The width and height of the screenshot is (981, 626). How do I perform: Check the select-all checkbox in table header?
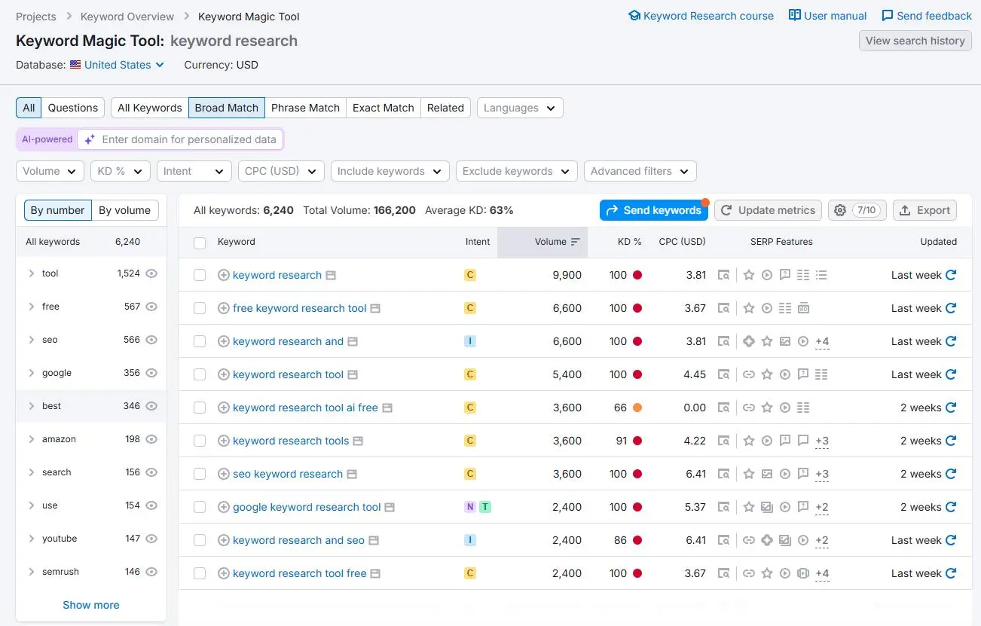[x=200, y=243]
